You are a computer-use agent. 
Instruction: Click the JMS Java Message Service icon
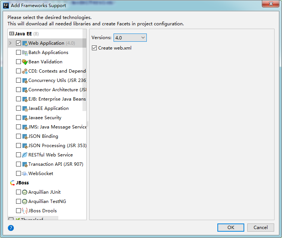(25, 127)
